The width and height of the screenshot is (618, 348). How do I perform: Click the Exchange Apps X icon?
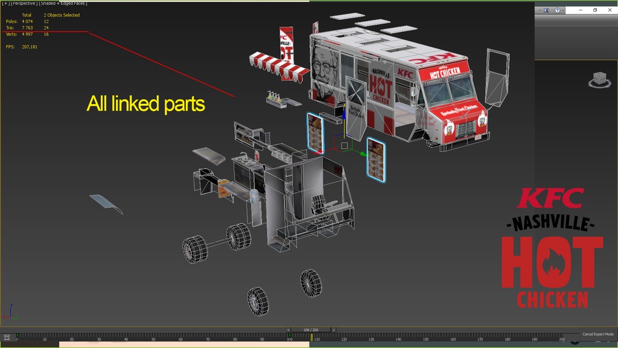point(546,10)
